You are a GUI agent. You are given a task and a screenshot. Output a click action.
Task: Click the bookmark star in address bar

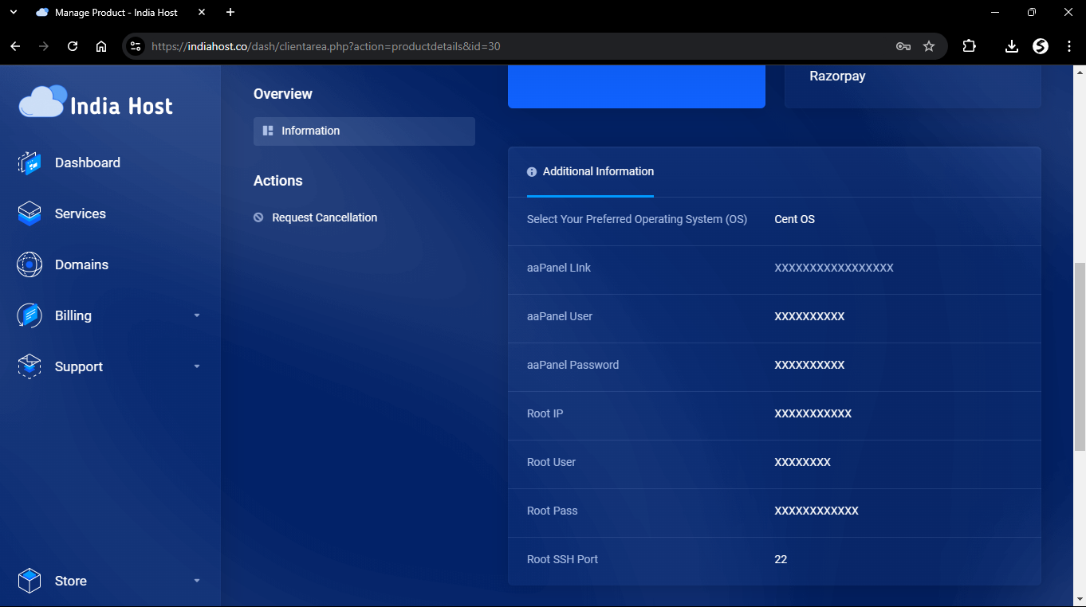[x=929, y=45]
